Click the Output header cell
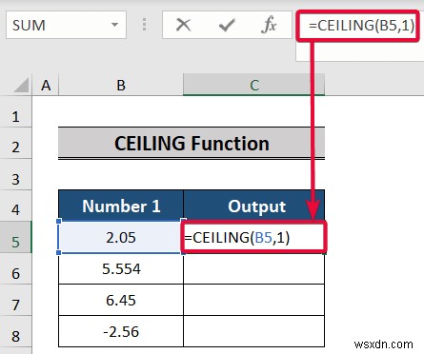Viewport: 424px width, 354px height. [x=254, y=206]
